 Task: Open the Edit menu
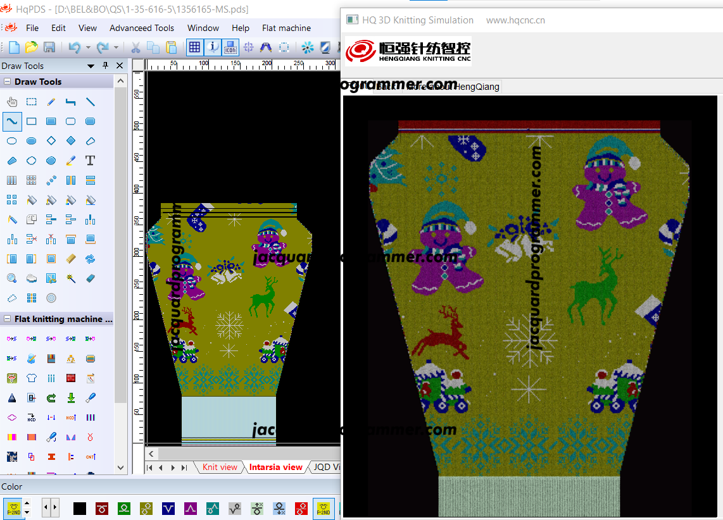[58, 28]
